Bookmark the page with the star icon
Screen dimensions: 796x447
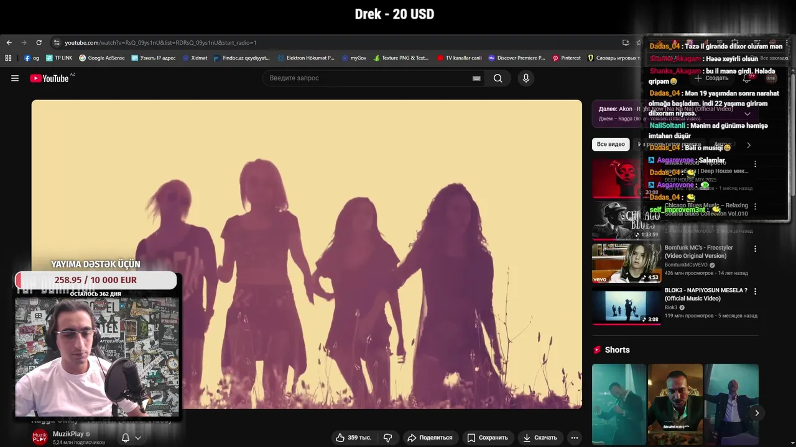pos(639,43)
